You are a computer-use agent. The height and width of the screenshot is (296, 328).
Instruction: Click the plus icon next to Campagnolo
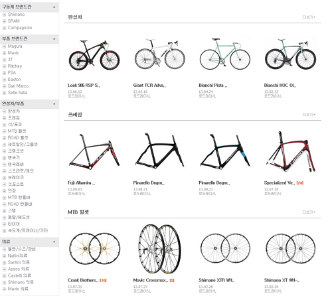pyautogui.click(x=4, y=28)
